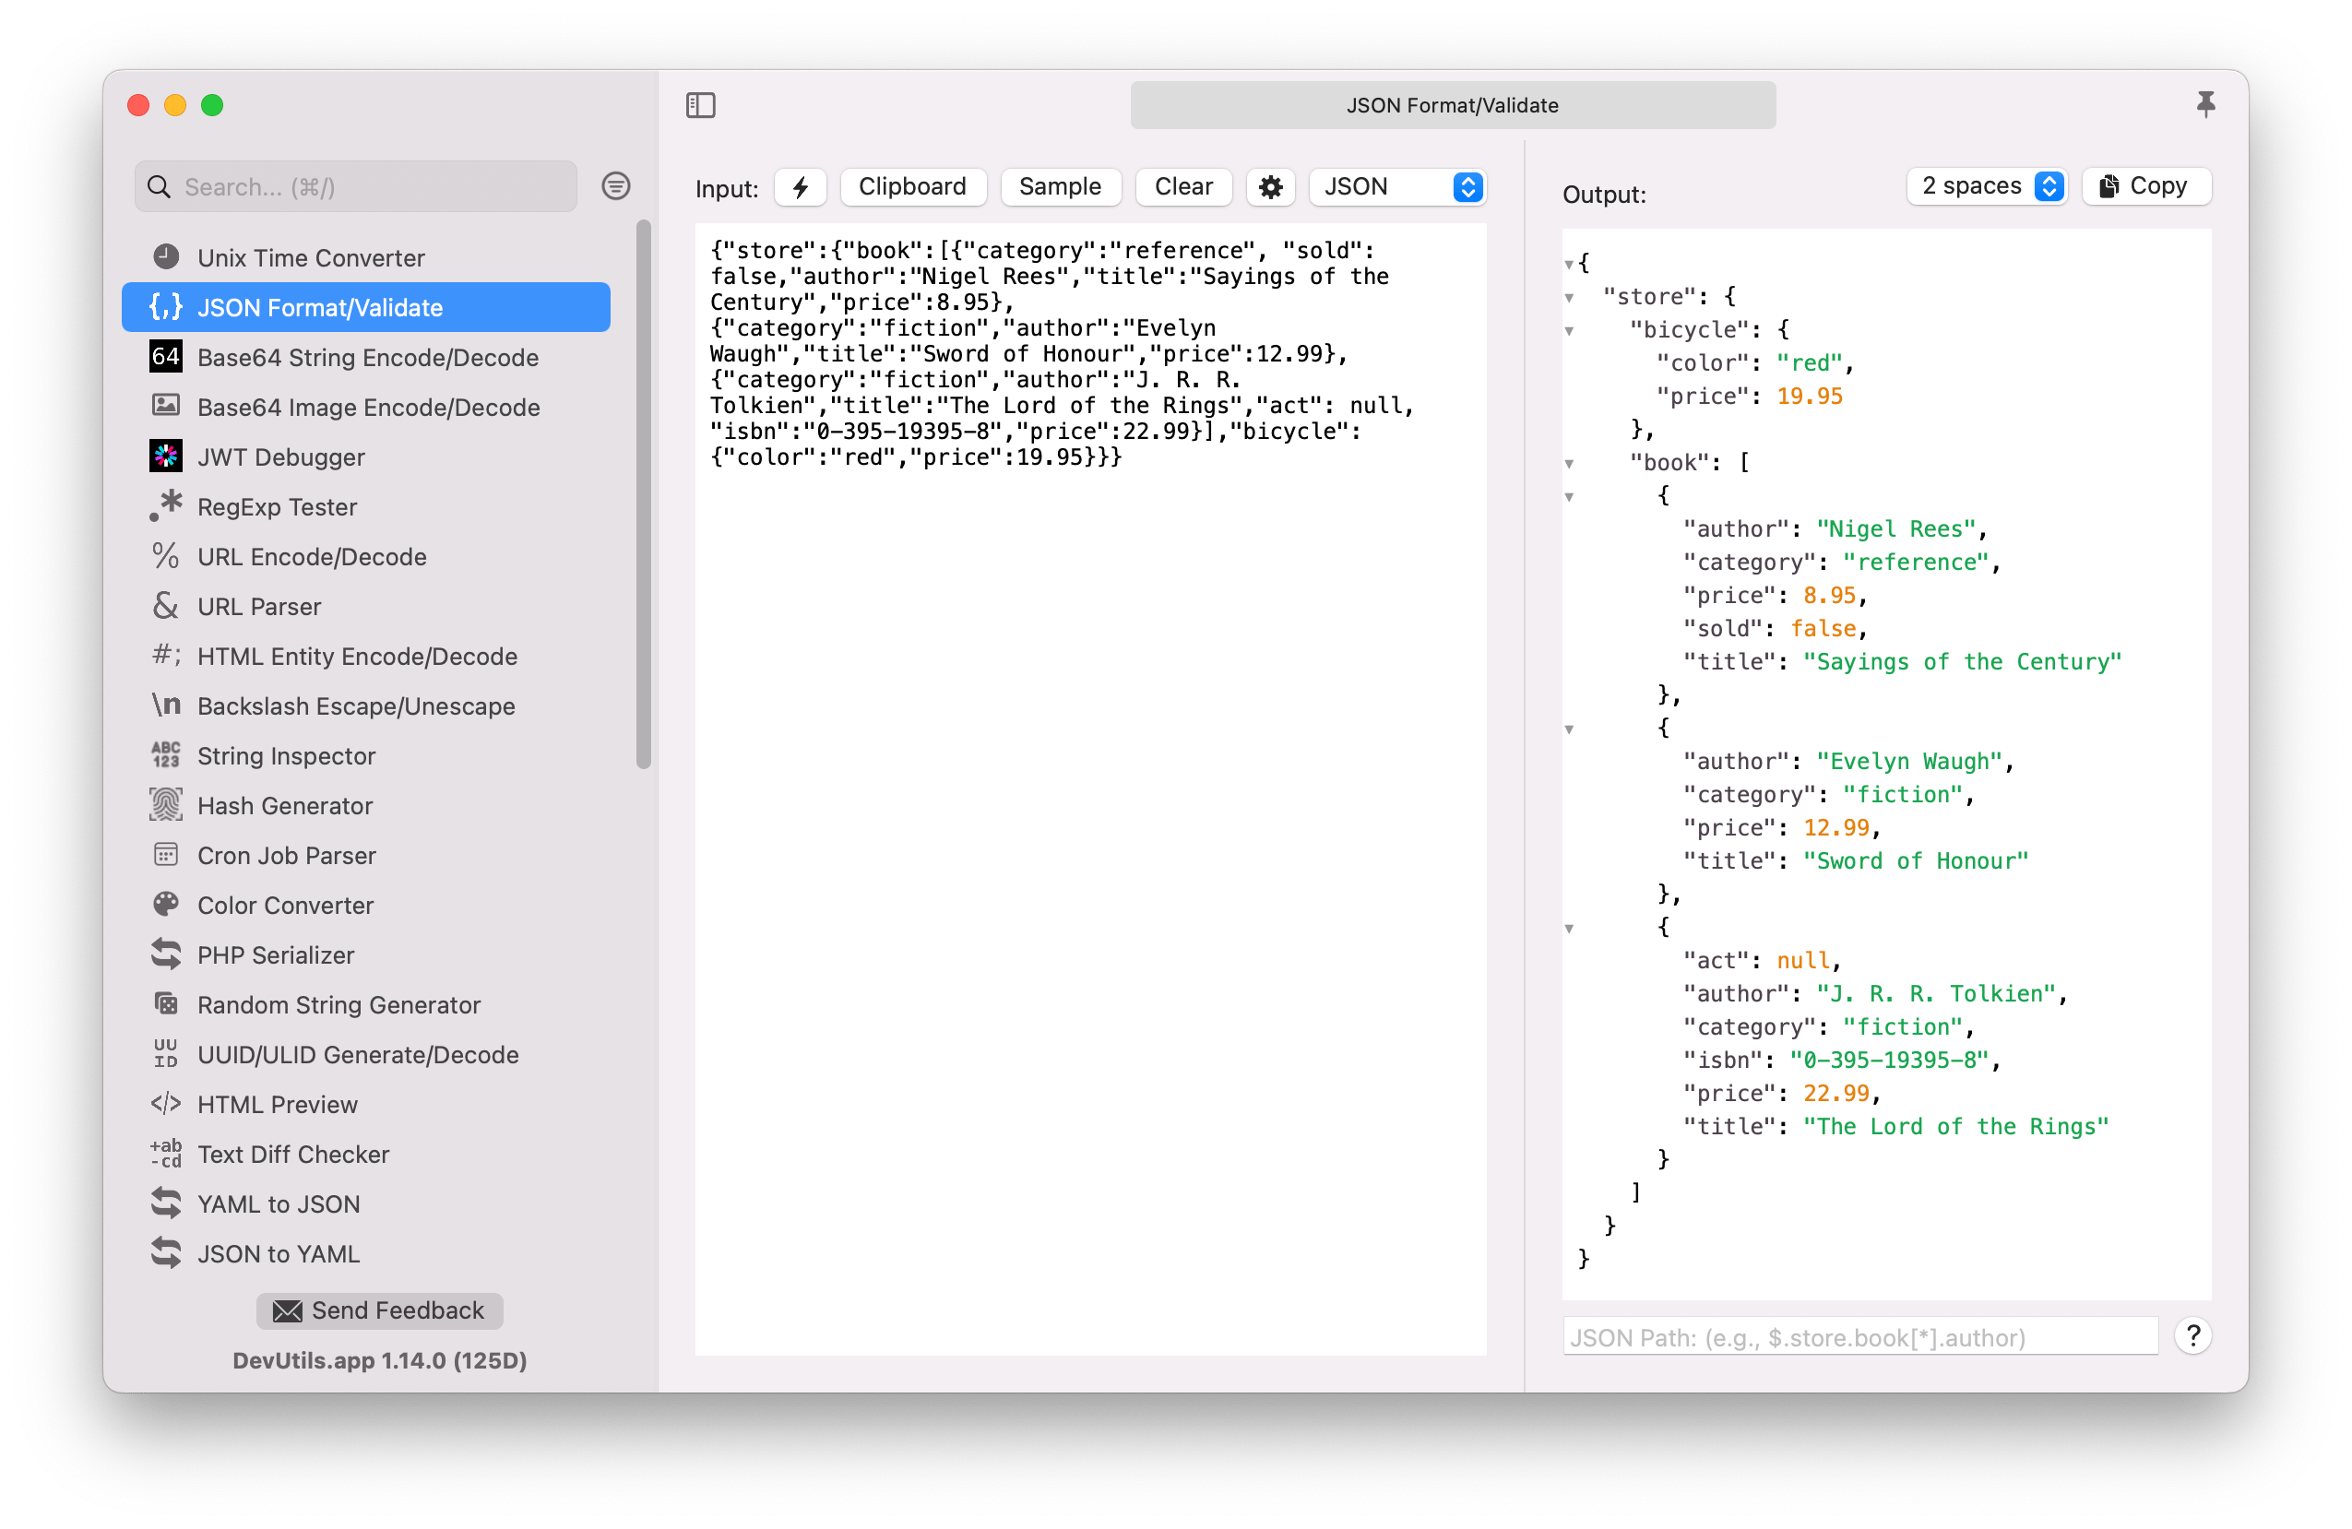The image size is (2352, 1529).
Task: Click the lightning bolt input icon
Action: pyautogui.click(x=801, y=185)
